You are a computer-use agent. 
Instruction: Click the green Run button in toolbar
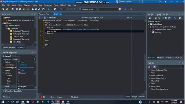(x=49, y=9)
